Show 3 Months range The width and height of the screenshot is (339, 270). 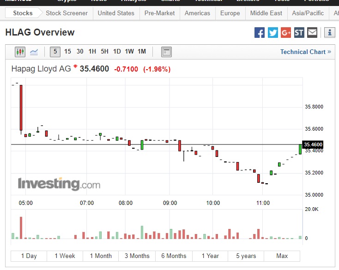point(137,256)
